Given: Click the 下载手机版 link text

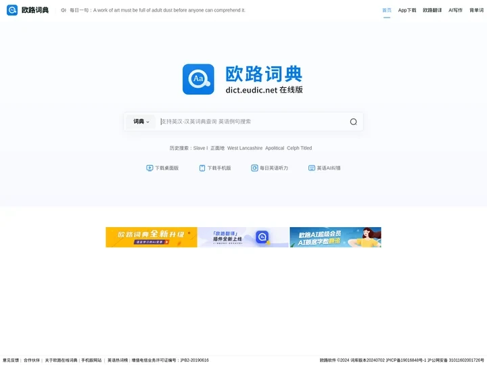Looking at the screenshot, I should (219, 168).
